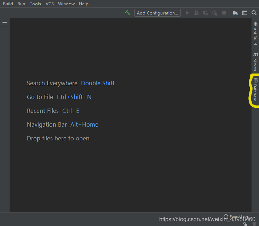Click the Navigation Bar label
This screenshot has width=259, height=226.
[x=47, y=124]
